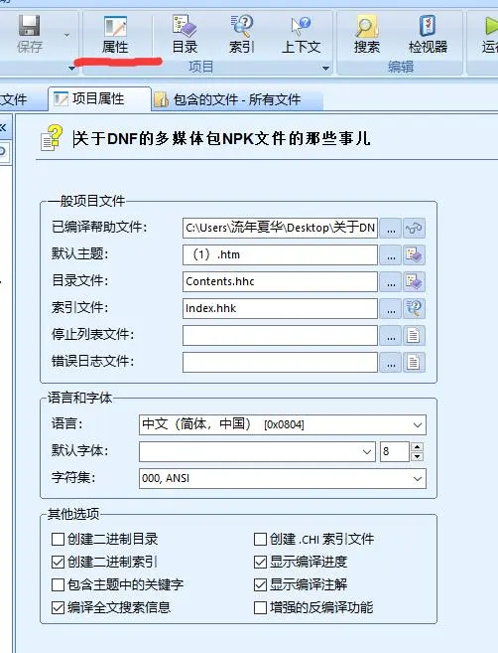Viewport: 498px width, 653px height.
Task: Toggle 显示编译进度 checkbox
Action: [x=260, y=563]
